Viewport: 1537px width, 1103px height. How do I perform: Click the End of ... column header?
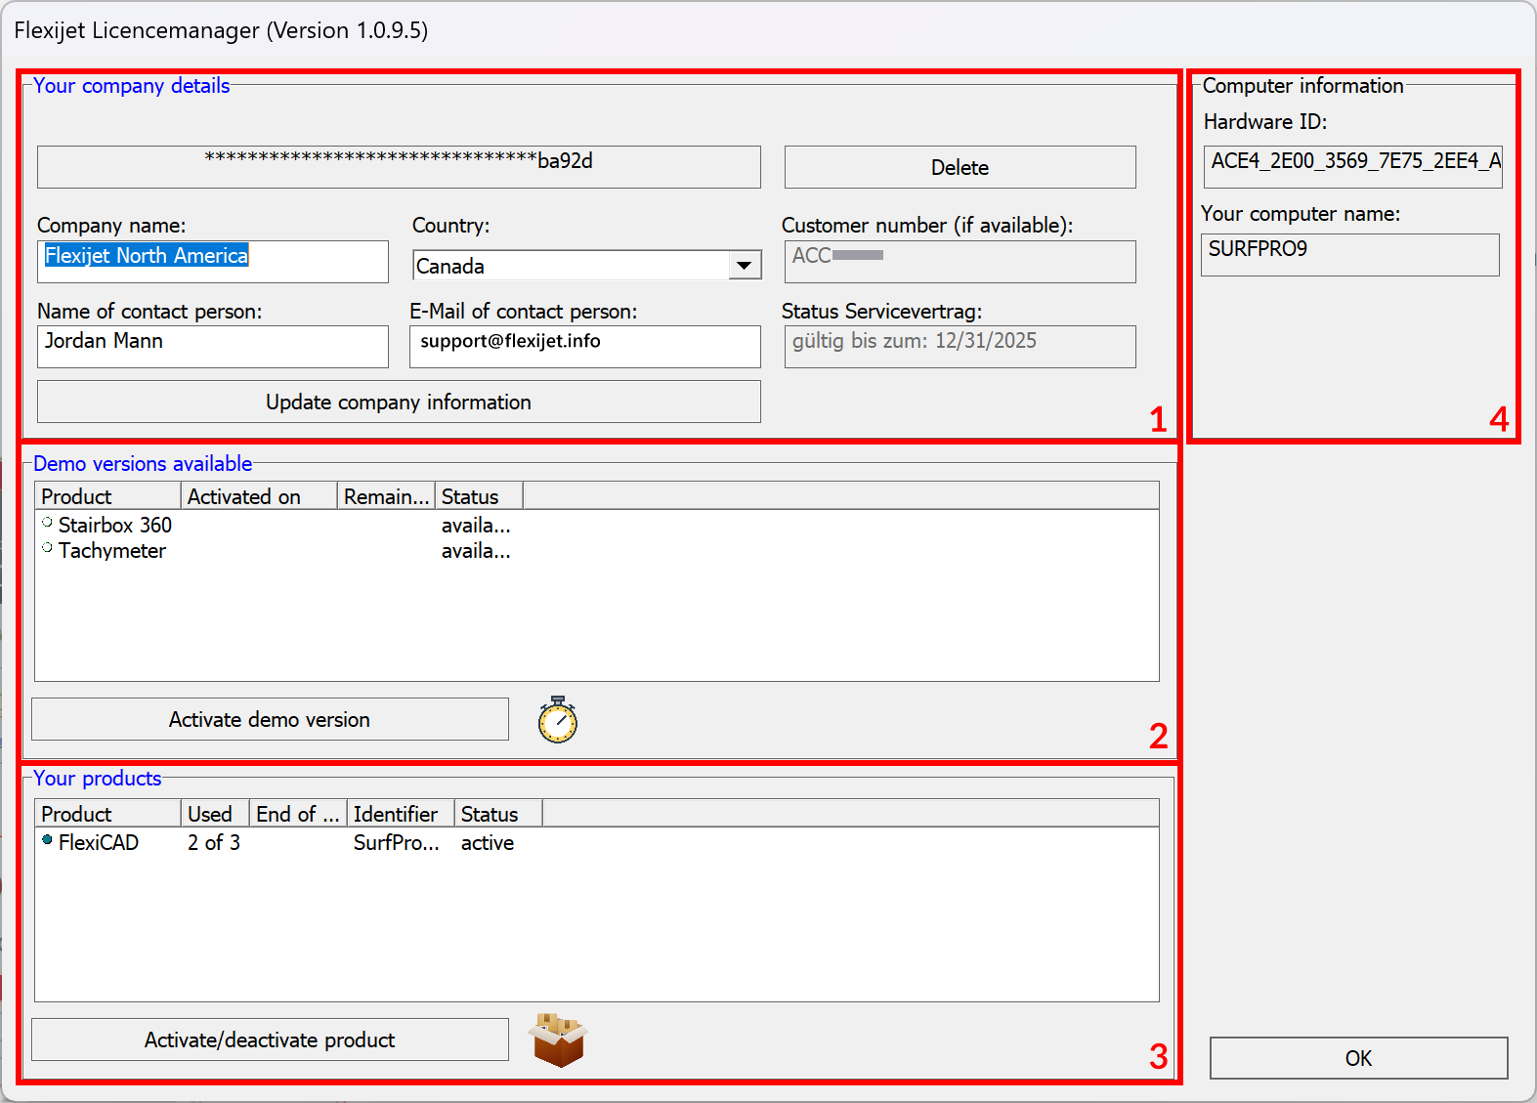coord(298,814)
